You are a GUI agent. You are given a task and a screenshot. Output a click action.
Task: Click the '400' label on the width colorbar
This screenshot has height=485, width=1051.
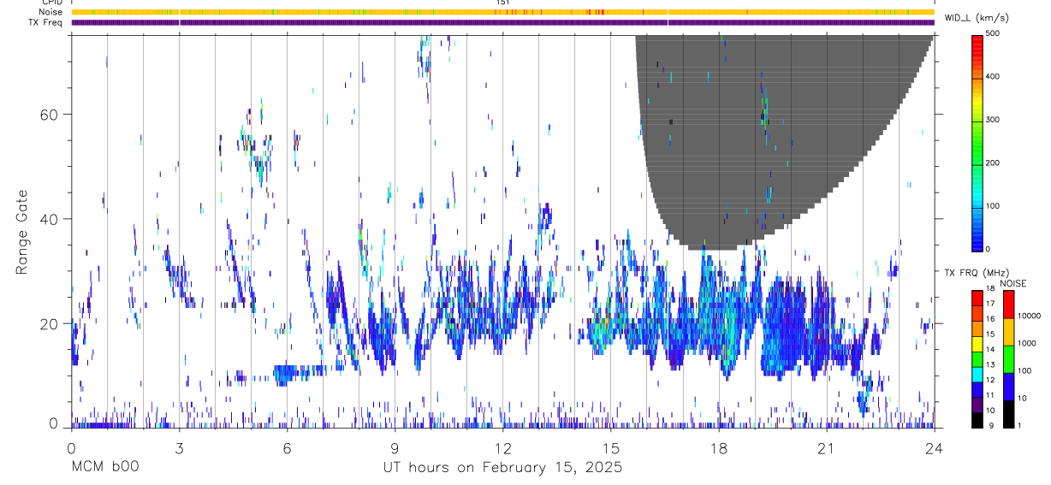point(993,76)
